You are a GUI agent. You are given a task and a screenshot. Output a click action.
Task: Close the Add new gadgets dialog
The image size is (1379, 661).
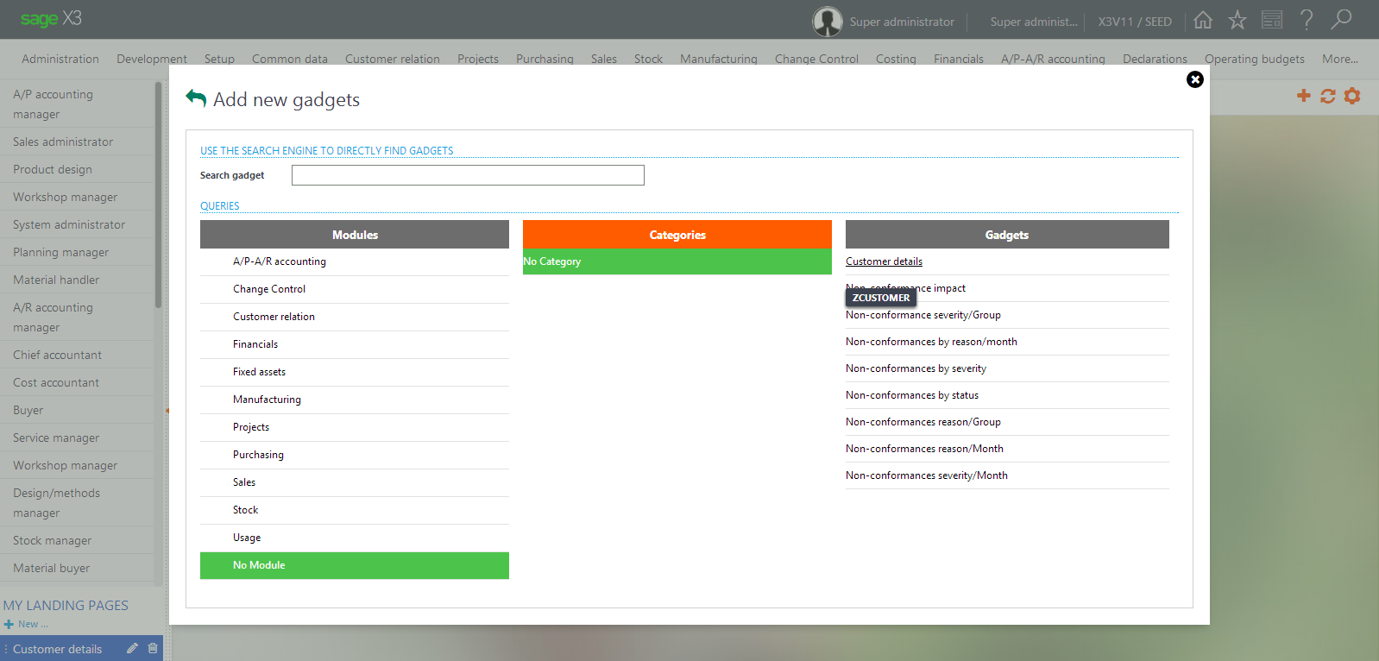coord(1195,79)
